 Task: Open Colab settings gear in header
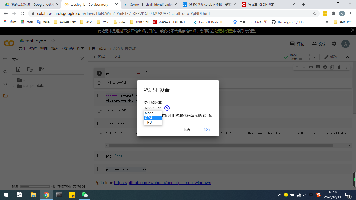tap(334, 44)
